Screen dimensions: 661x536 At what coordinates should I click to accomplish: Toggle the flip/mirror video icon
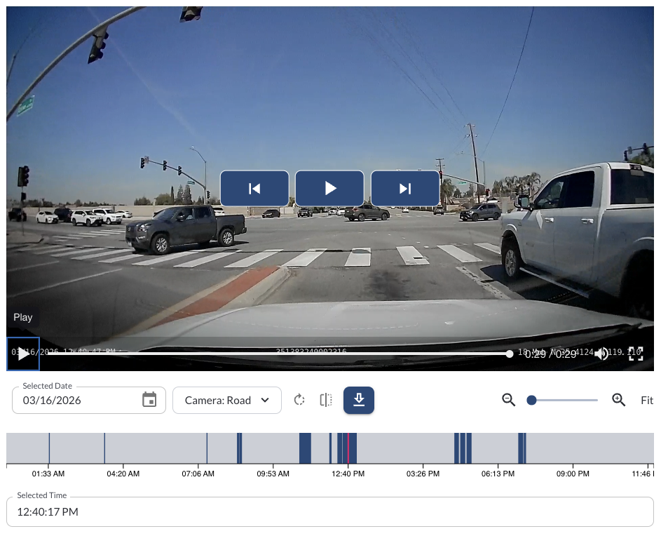(325, 400)
